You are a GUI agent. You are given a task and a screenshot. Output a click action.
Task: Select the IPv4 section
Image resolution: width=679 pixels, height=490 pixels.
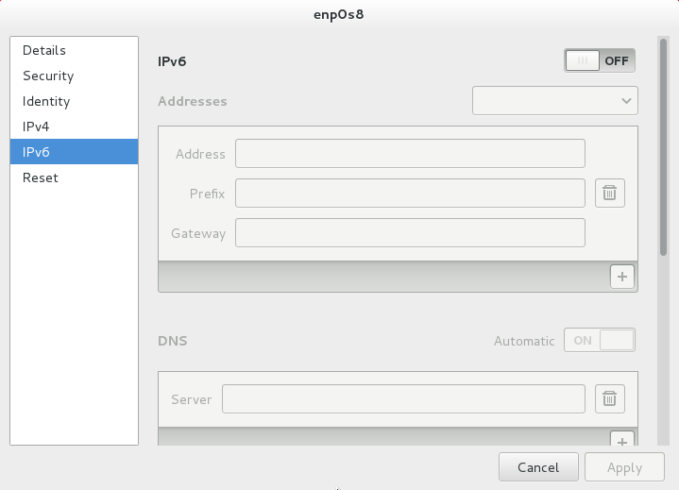point(74,127)
